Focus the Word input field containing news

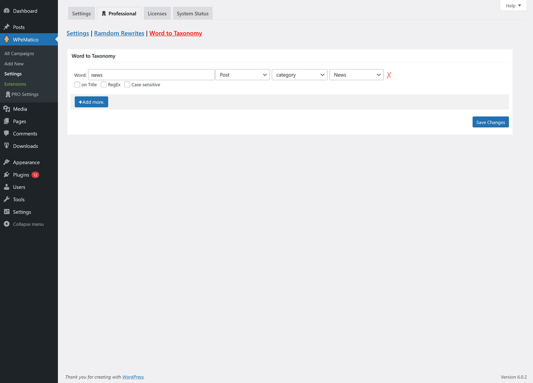[x=151, y=75]
